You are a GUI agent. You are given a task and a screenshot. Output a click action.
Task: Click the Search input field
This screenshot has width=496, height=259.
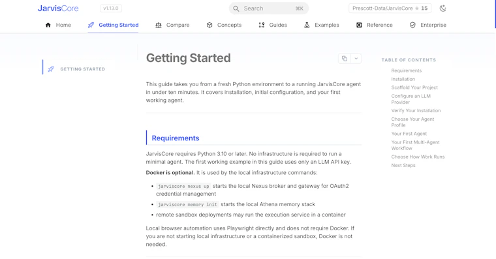pos(269,8)
